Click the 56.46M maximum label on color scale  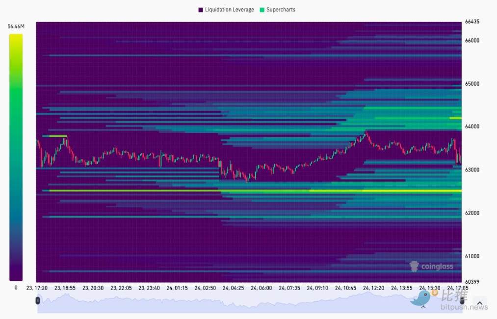pyautogui.click(x=16, y=26)
